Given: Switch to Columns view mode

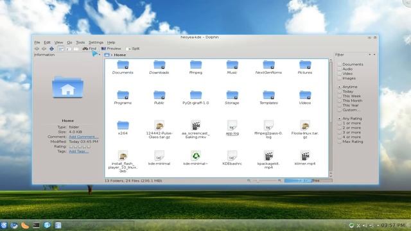Looking at the screenshot, I should point(76,49).
